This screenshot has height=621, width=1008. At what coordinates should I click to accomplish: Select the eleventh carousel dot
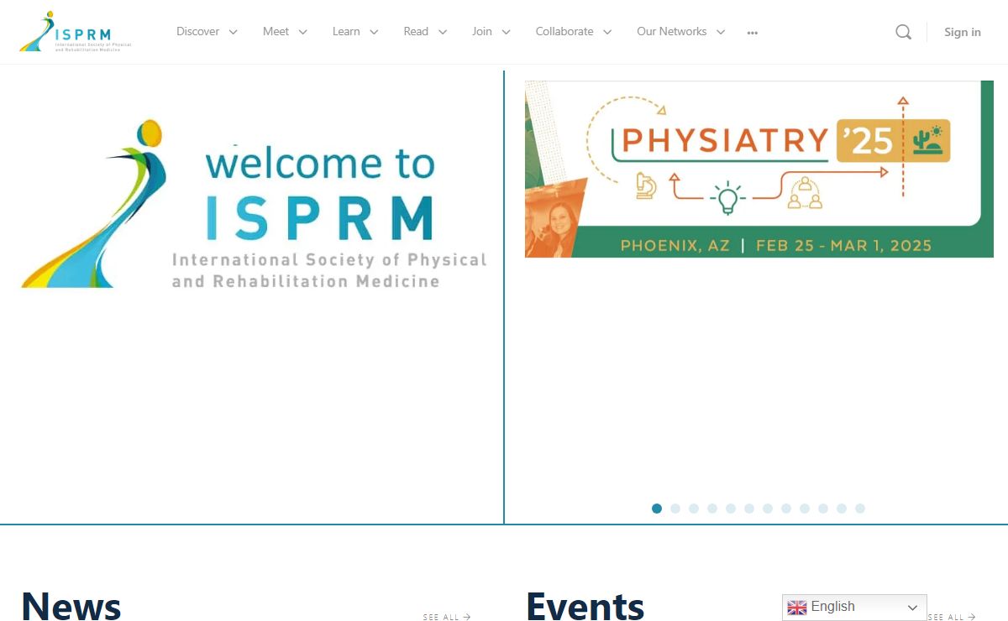pyautogui.click(x=842, y=509)
